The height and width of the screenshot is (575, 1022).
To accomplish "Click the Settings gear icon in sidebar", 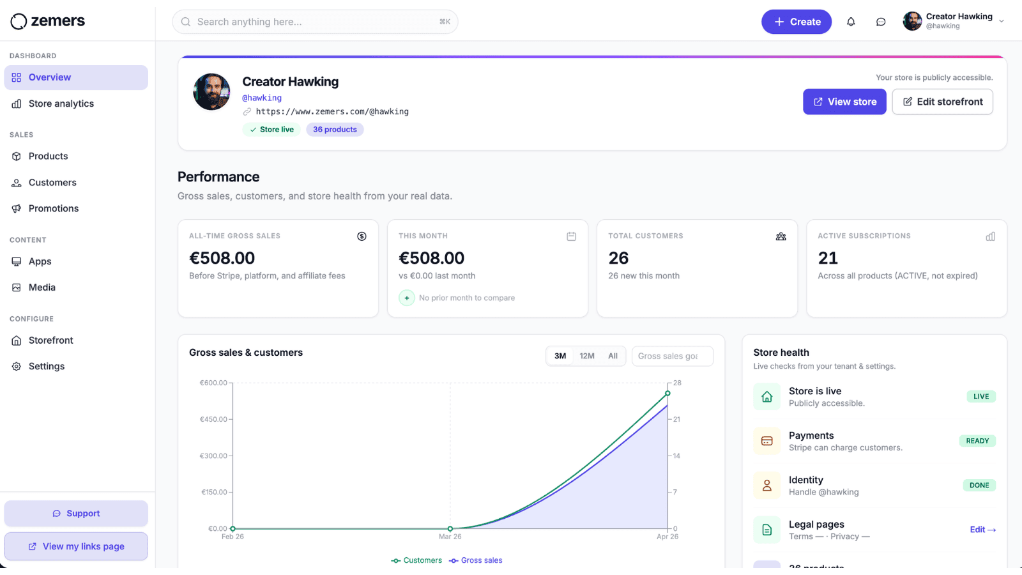I will [x=17, y=367].
